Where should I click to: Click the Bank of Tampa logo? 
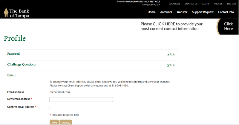(16, 13)
